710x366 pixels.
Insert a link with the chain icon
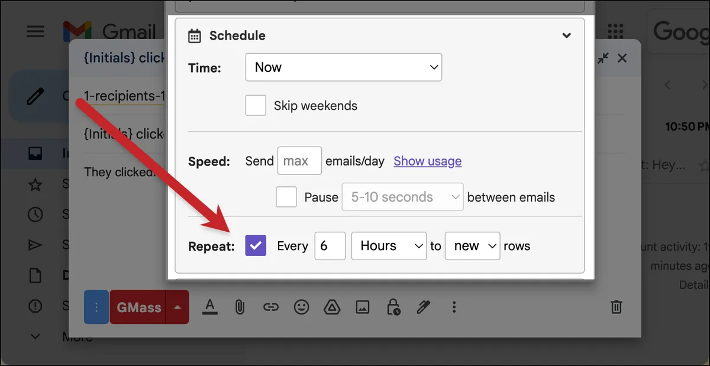pos(270,307)
